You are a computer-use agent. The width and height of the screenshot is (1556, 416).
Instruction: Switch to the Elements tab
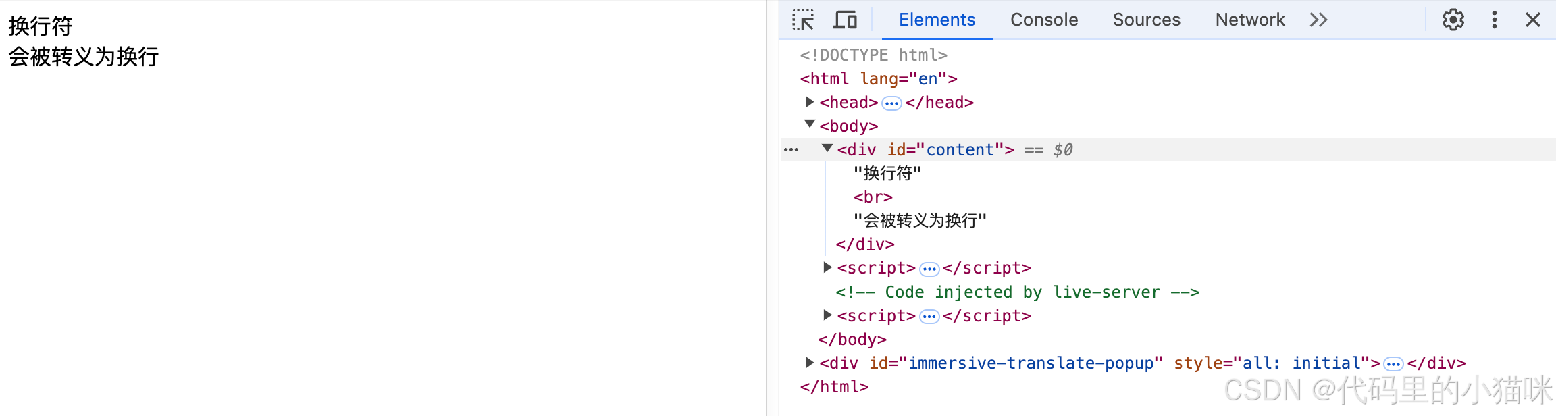(937, 20)
